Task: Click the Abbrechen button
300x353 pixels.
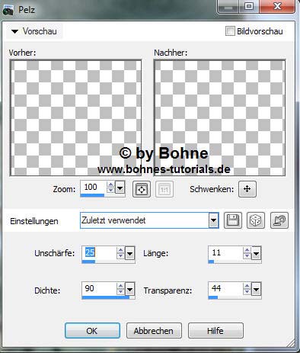Action: pyautogui.click(x=154, y=331)
